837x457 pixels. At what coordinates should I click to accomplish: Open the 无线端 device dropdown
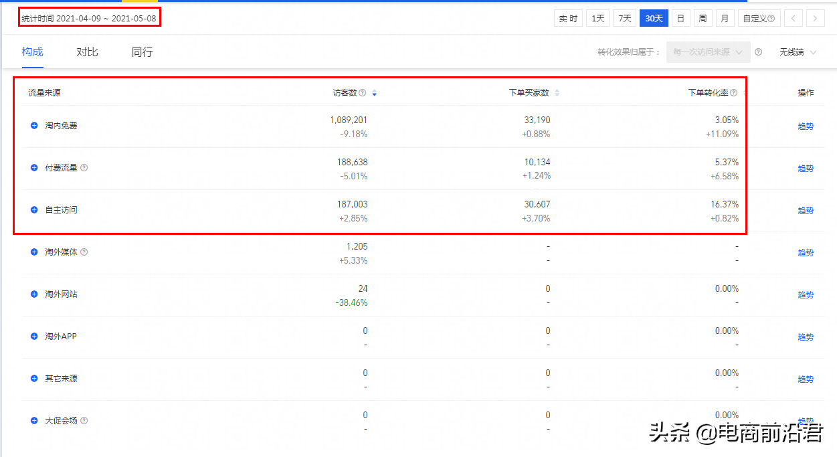(x=797, y=52)
